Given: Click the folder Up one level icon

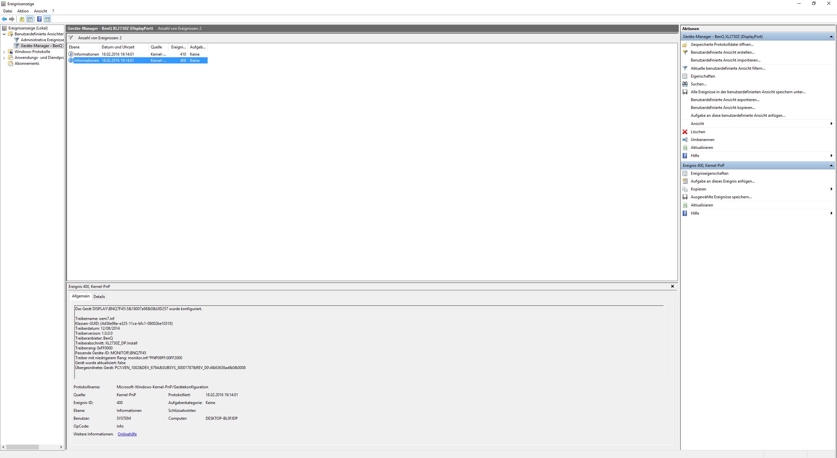Looking at the screenshot, I should coord(22,19).
